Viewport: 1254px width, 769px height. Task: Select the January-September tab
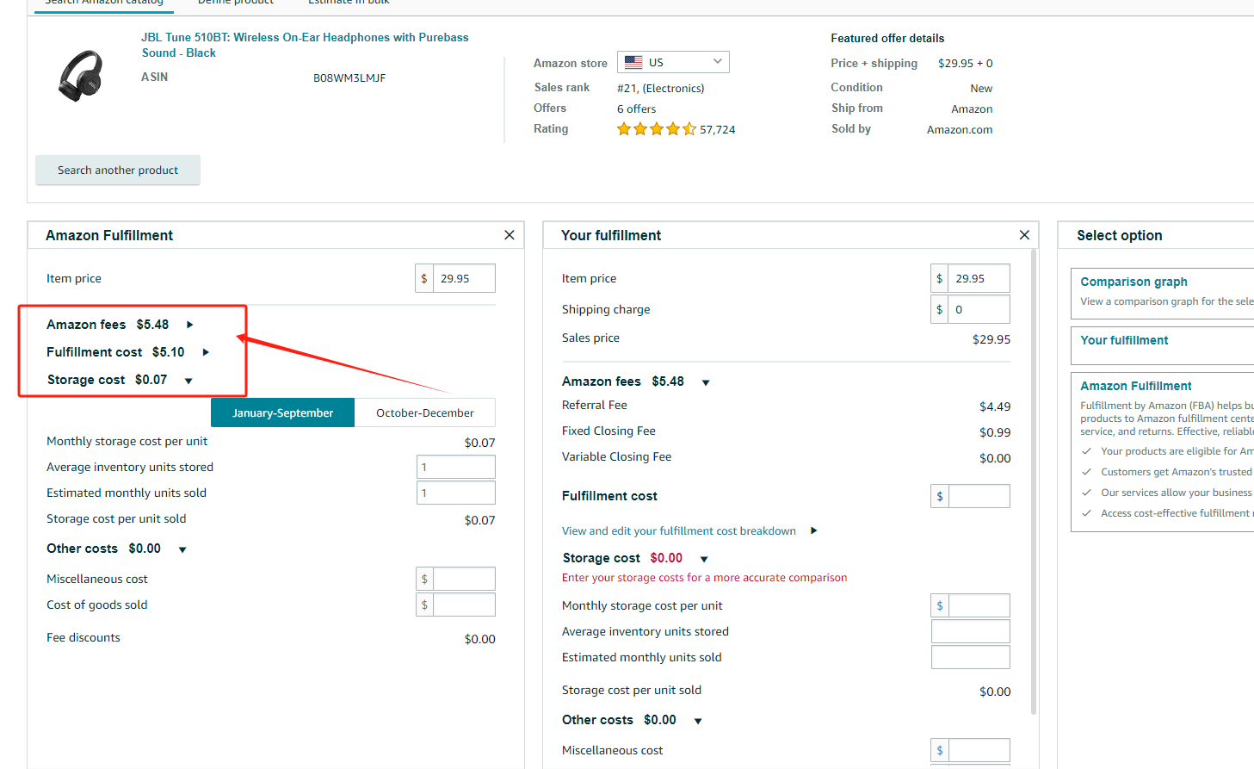tap(282, 412)
